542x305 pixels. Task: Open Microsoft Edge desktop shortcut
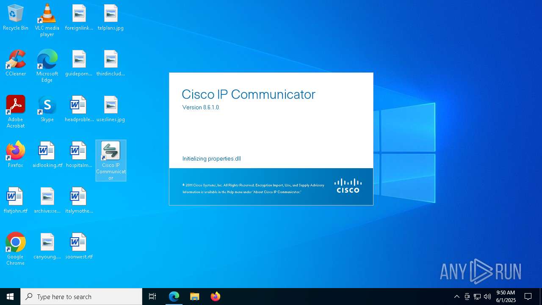(47, 66)
